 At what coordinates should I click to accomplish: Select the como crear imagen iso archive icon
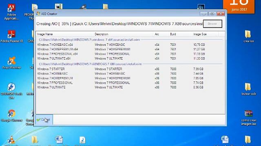248,118
